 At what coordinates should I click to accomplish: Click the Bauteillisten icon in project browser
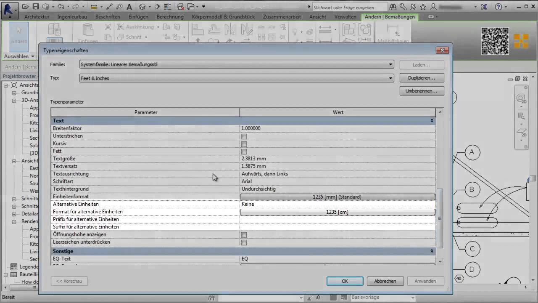point(14,274)
